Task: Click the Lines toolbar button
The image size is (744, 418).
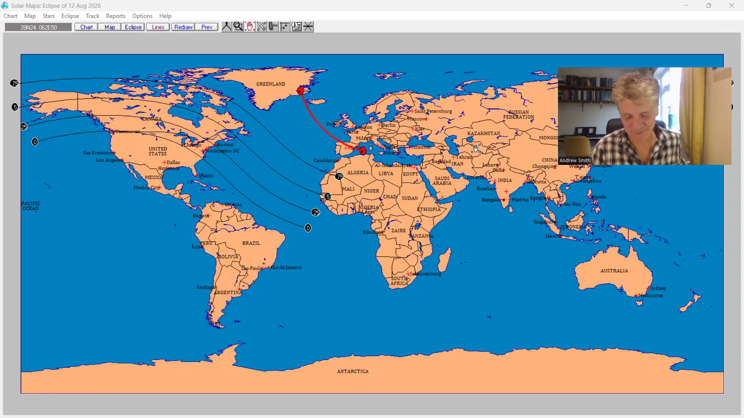Action: (x=158, y=27)
